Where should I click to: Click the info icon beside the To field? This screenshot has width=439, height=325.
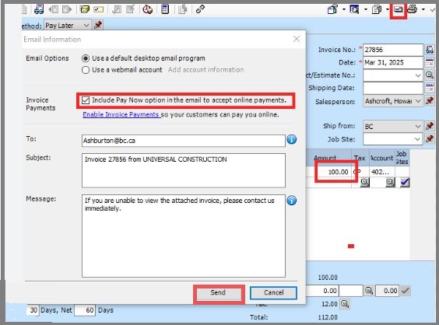[291, 139]
